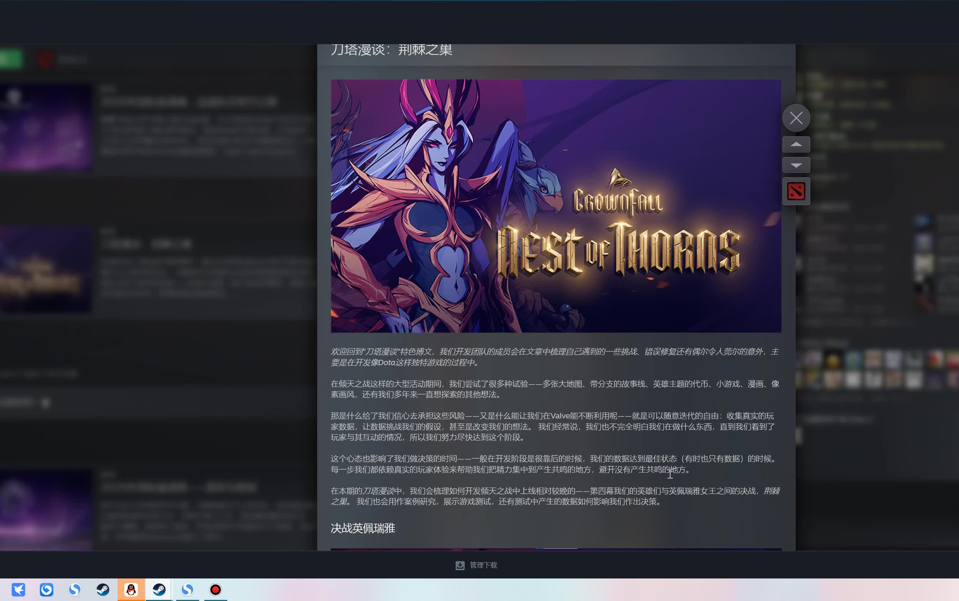
Task: Click the paragraph starting 这个心态也影响了我们做决策
Action: pos(554,464)
